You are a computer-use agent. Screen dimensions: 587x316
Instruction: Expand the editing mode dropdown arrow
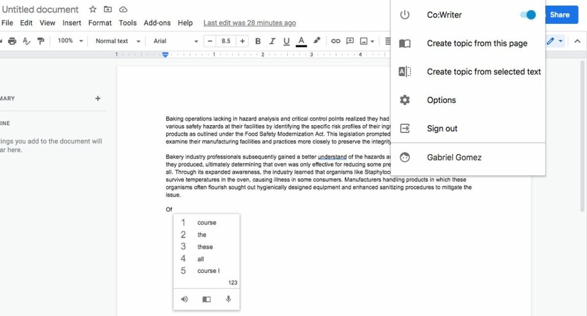(x=561, y=42)
